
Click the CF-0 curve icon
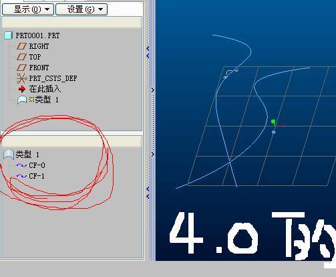pos(21,165)
